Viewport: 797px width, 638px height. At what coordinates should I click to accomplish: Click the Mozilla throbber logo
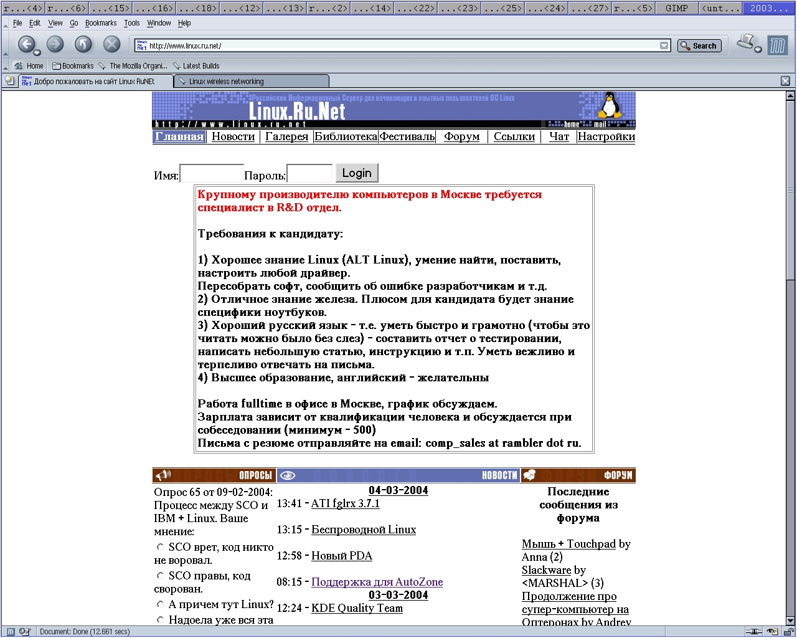click(778, 45)
